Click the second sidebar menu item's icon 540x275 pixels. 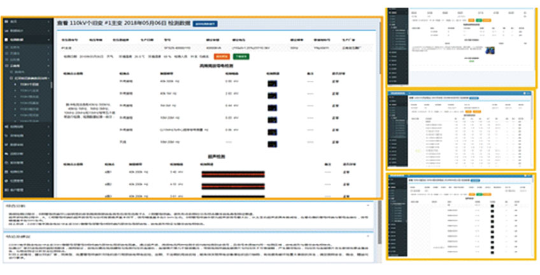(6, 31)
